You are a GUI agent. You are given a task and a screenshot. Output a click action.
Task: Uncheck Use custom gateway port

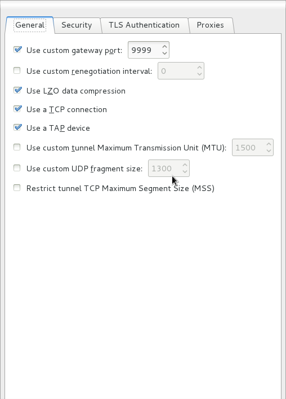point(17,50)
